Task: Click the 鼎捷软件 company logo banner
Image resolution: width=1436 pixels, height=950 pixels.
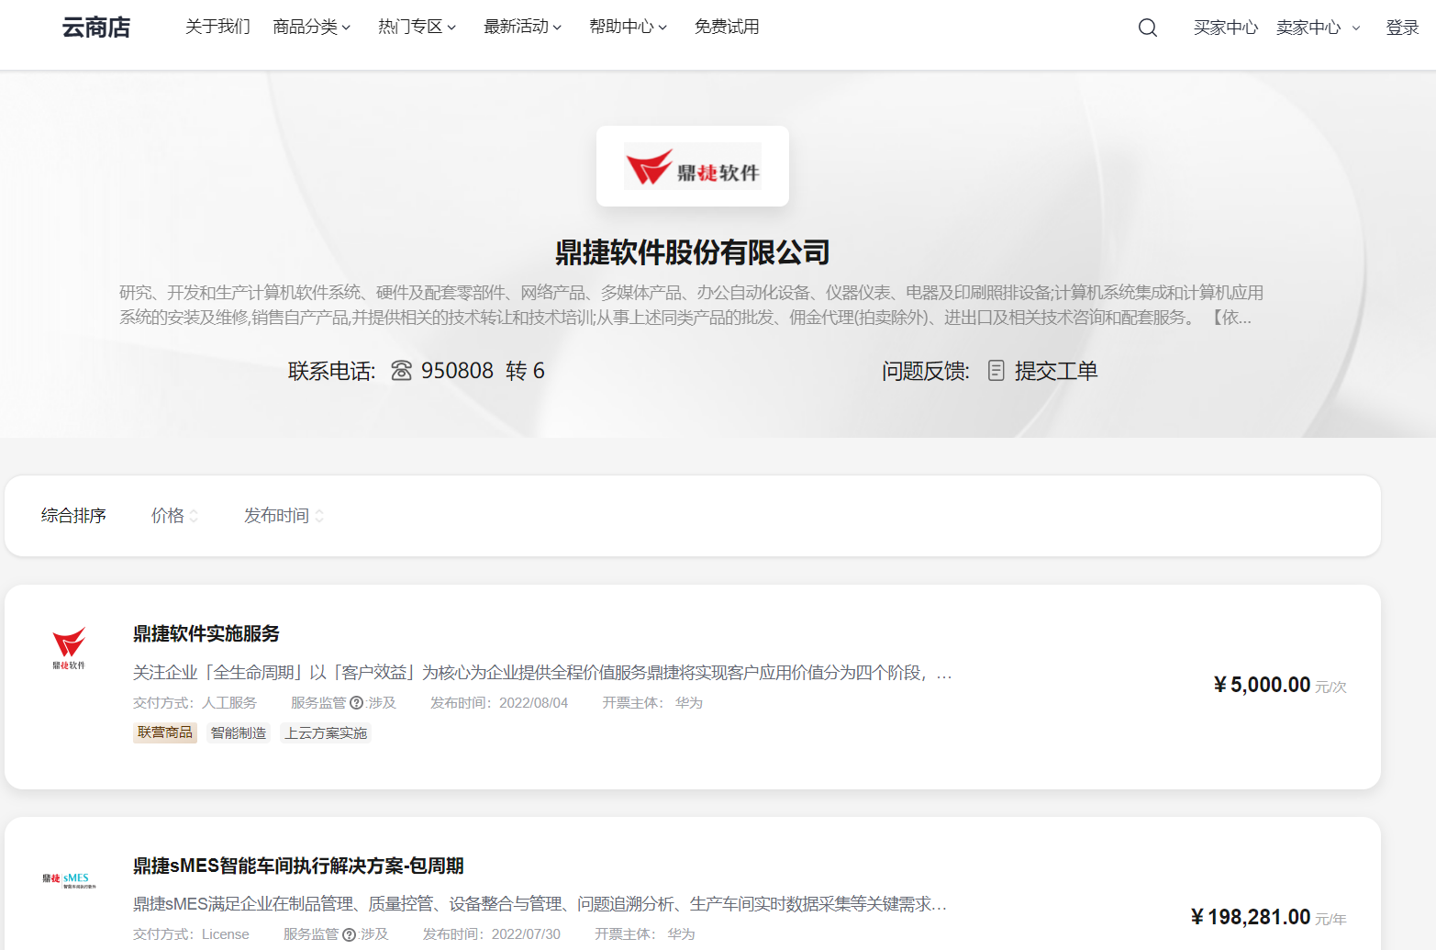Action: [x=693, y=166]
